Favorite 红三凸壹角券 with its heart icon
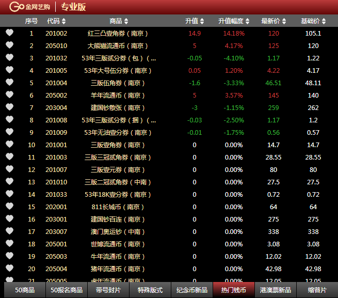The width and height of the screenshot is (338, 298). 9,33
